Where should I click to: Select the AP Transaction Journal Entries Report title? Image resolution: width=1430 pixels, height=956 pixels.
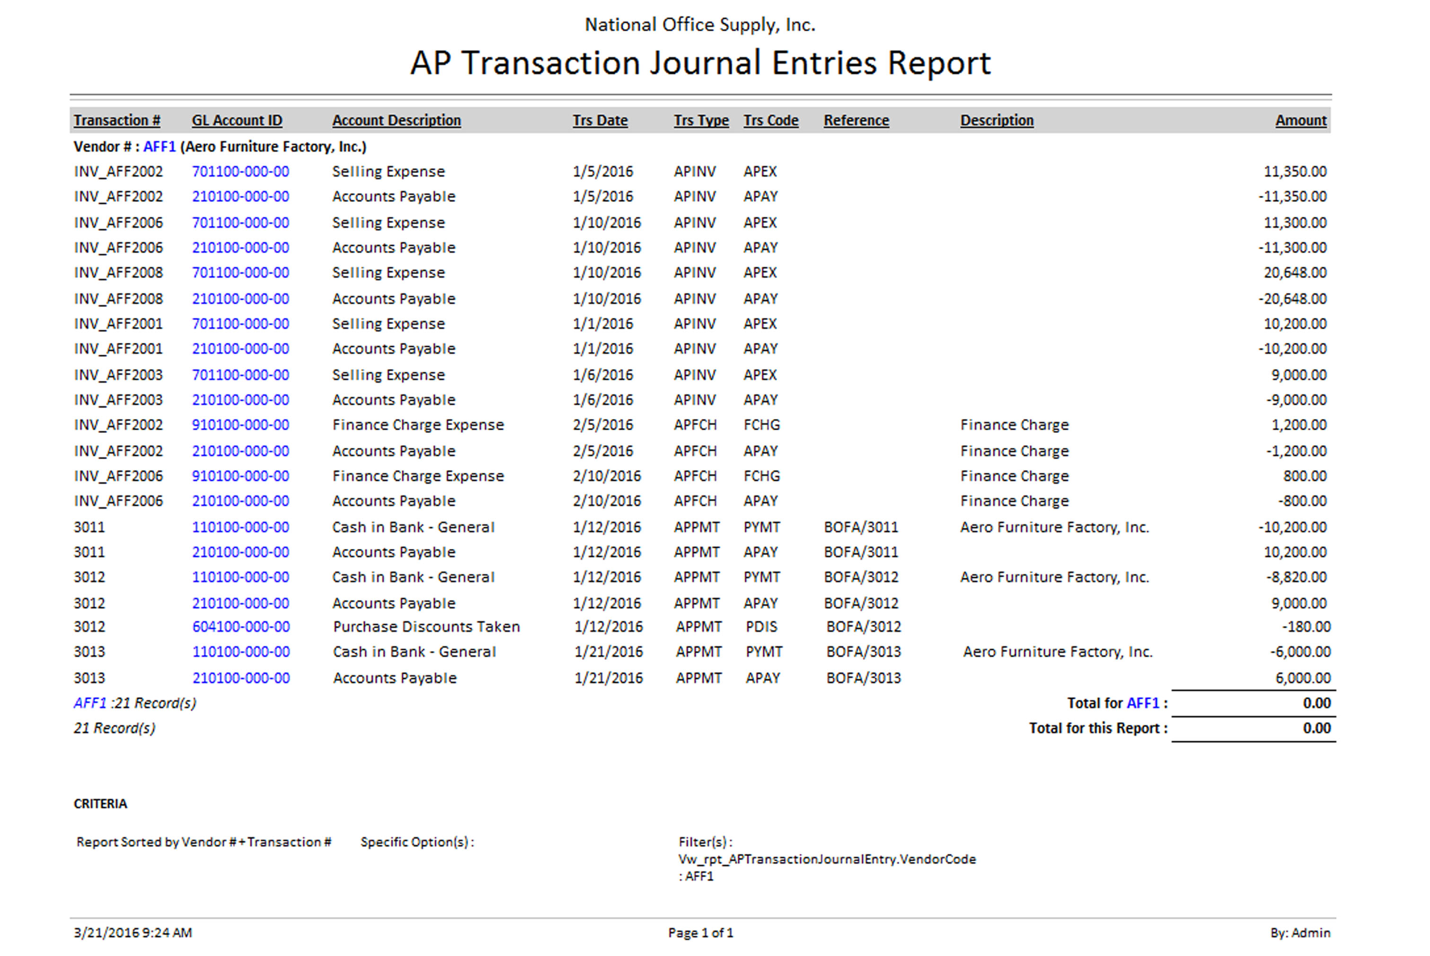[700, 63]
